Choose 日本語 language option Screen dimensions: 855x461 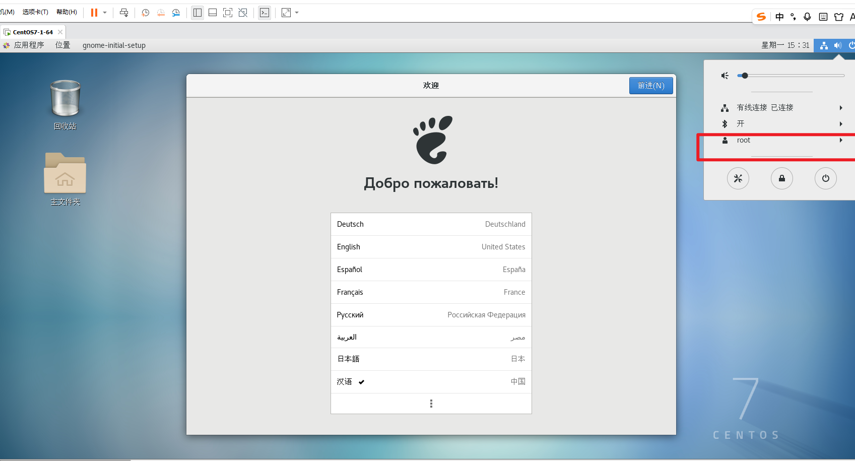point(431,359)
